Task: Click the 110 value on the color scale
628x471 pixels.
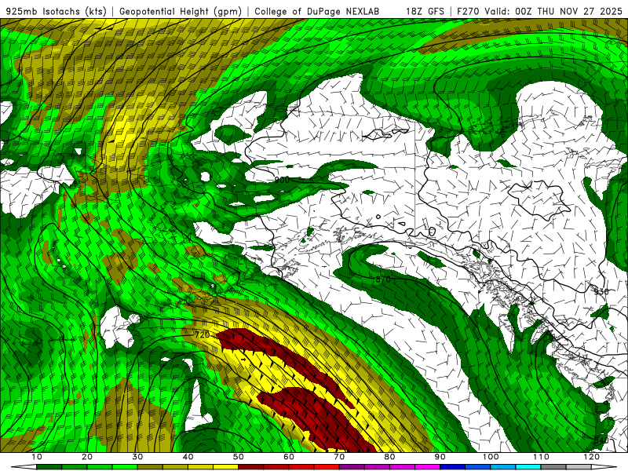Action: pos(541,457)
